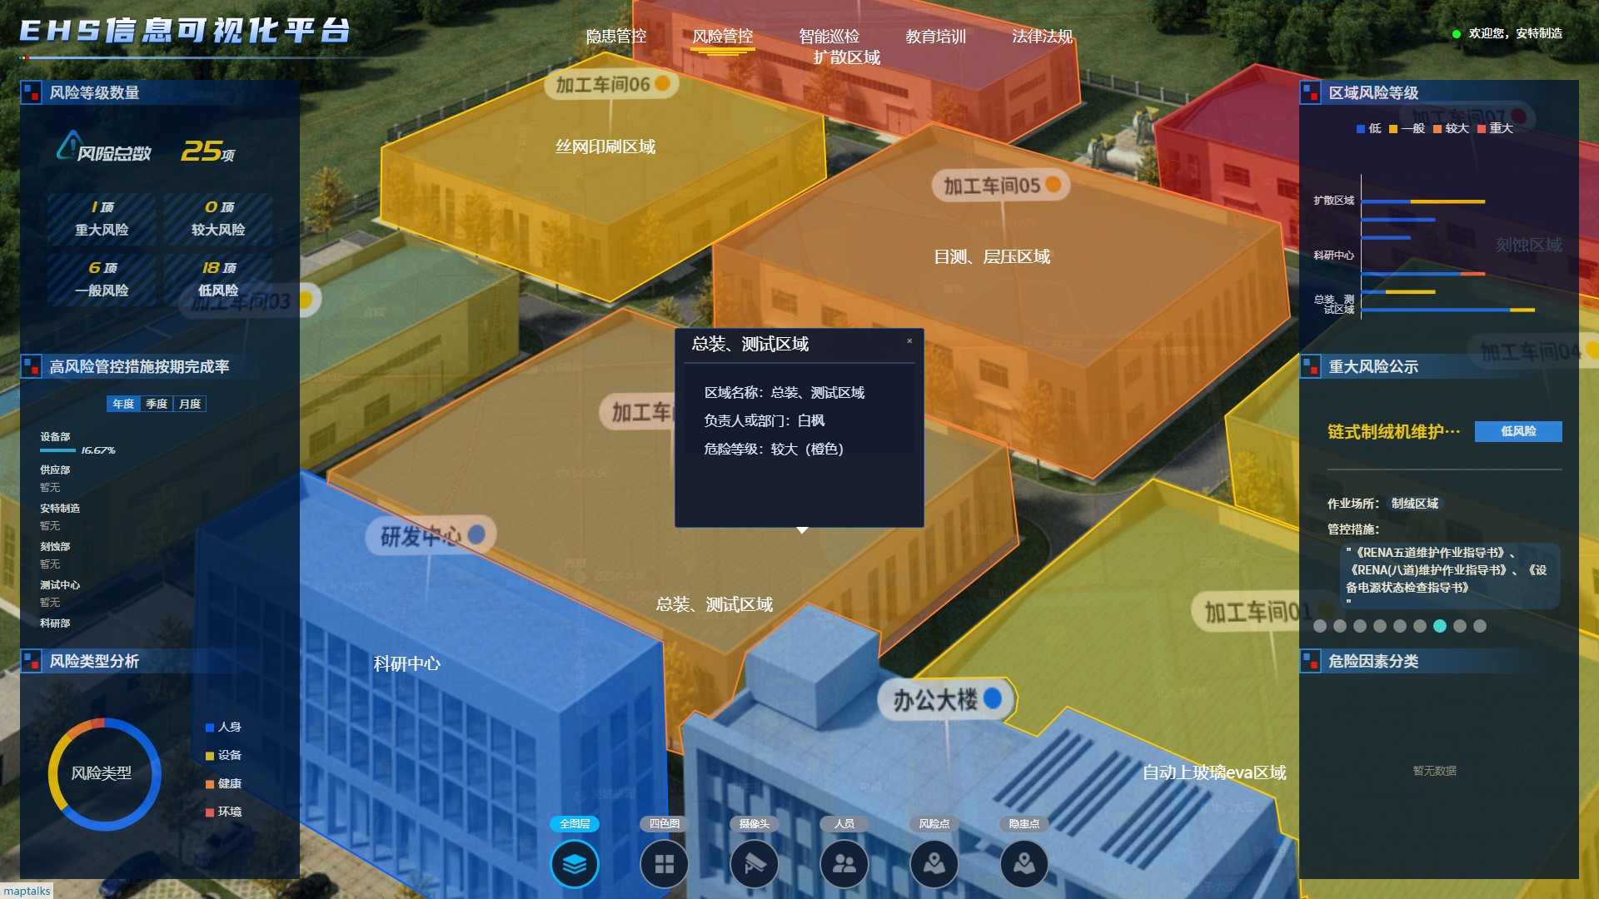Click the 科研中心 zone label on map
Screen dimensions: 1599x899
point(406,663)
